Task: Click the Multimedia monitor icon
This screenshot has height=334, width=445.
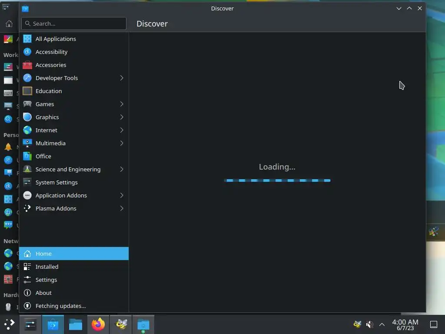Action: [x=27, y=143]
